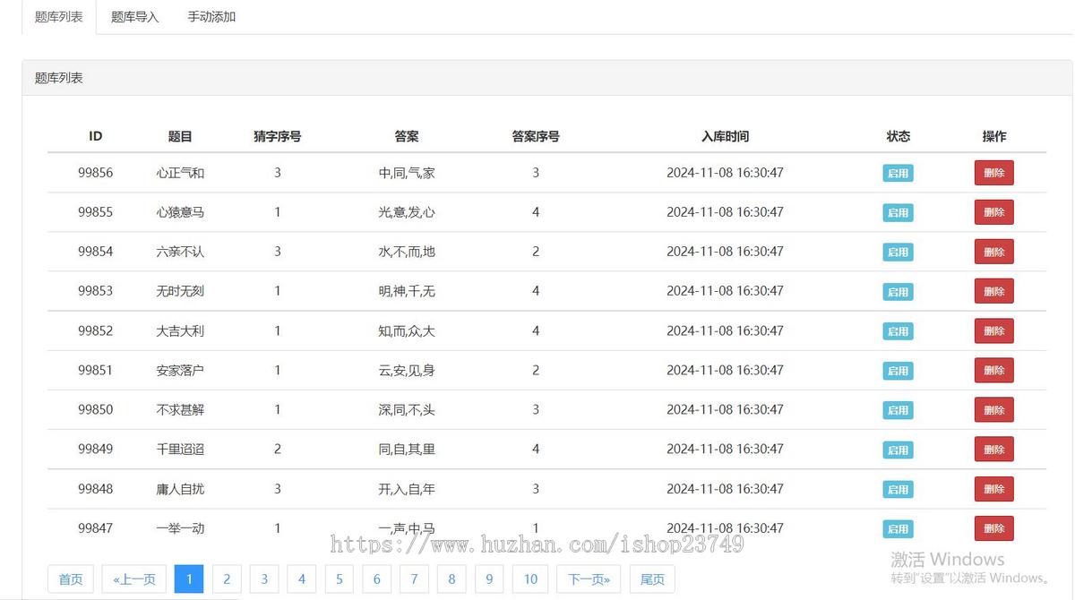Select the answer cell 中,同,气,家
Screen dimensions: 1075x600
pos(407,173)
